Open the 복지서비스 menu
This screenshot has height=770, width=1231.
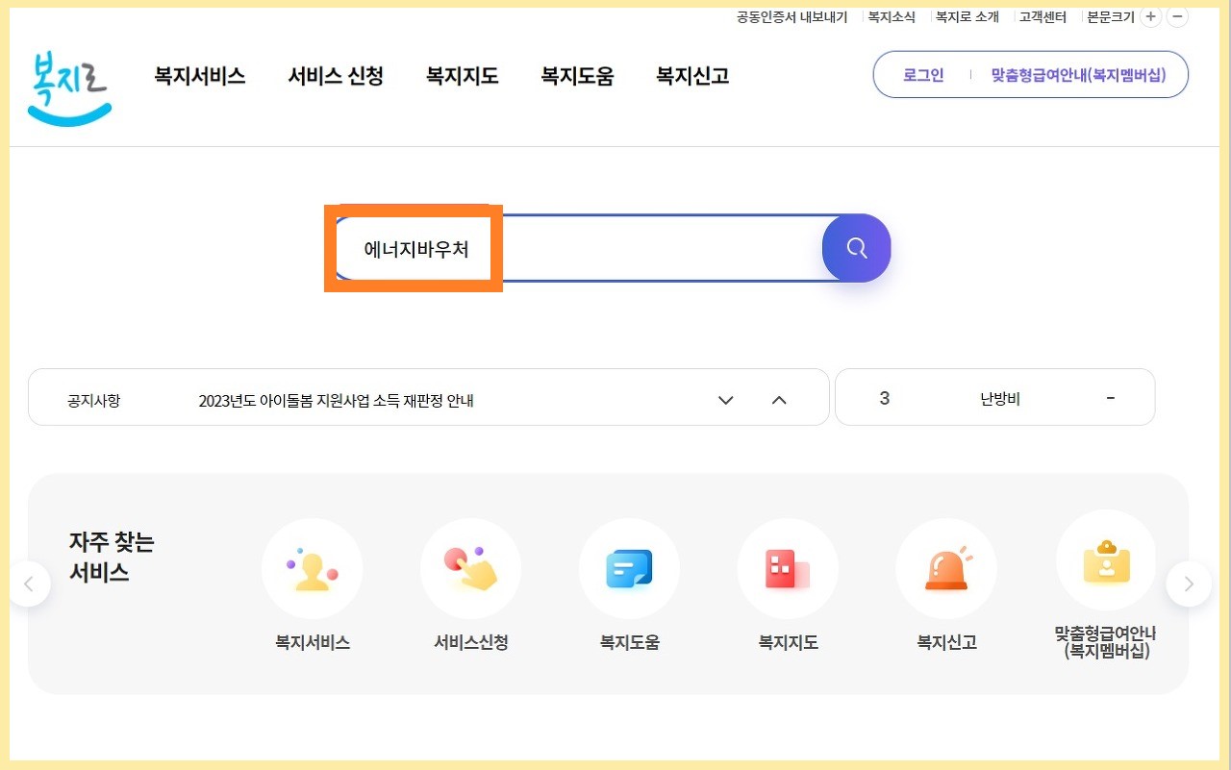click(199, 76)
